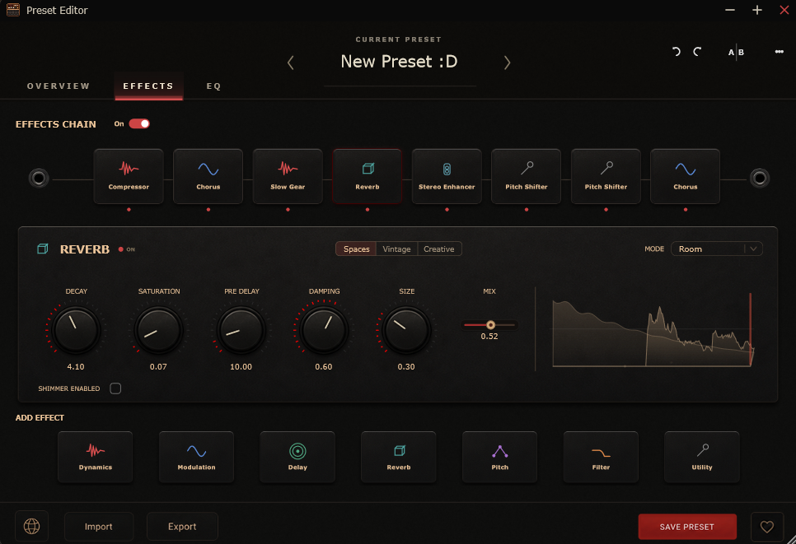Image resolution: width=796 pixels, height=544 pixels.
Task: Toggle the red dot under Slow Gear
Action: (288, 209)
